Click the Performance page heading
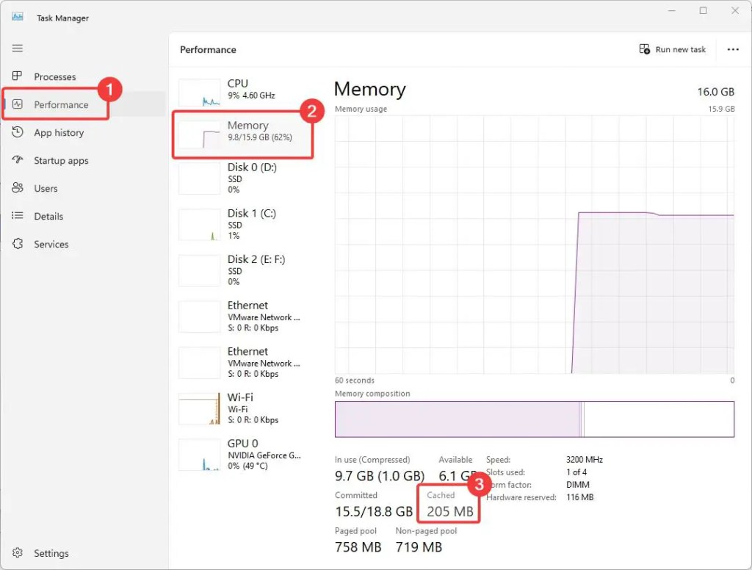Viewport: 752px width, 570px height. [208, 49]
